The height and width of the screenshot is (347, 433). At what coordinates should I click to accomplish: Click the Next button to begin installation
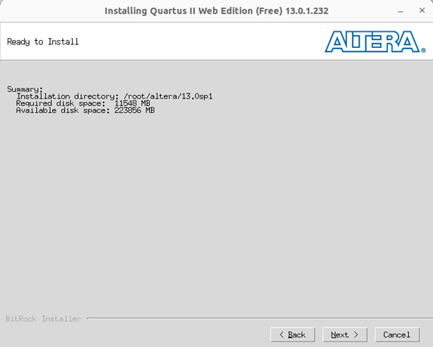(x=345, y=335)
